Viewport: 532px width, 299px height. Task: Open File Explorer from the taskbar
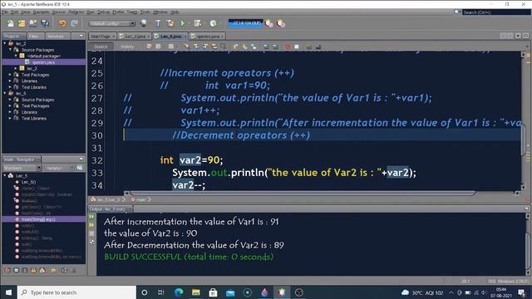[196, 292]
